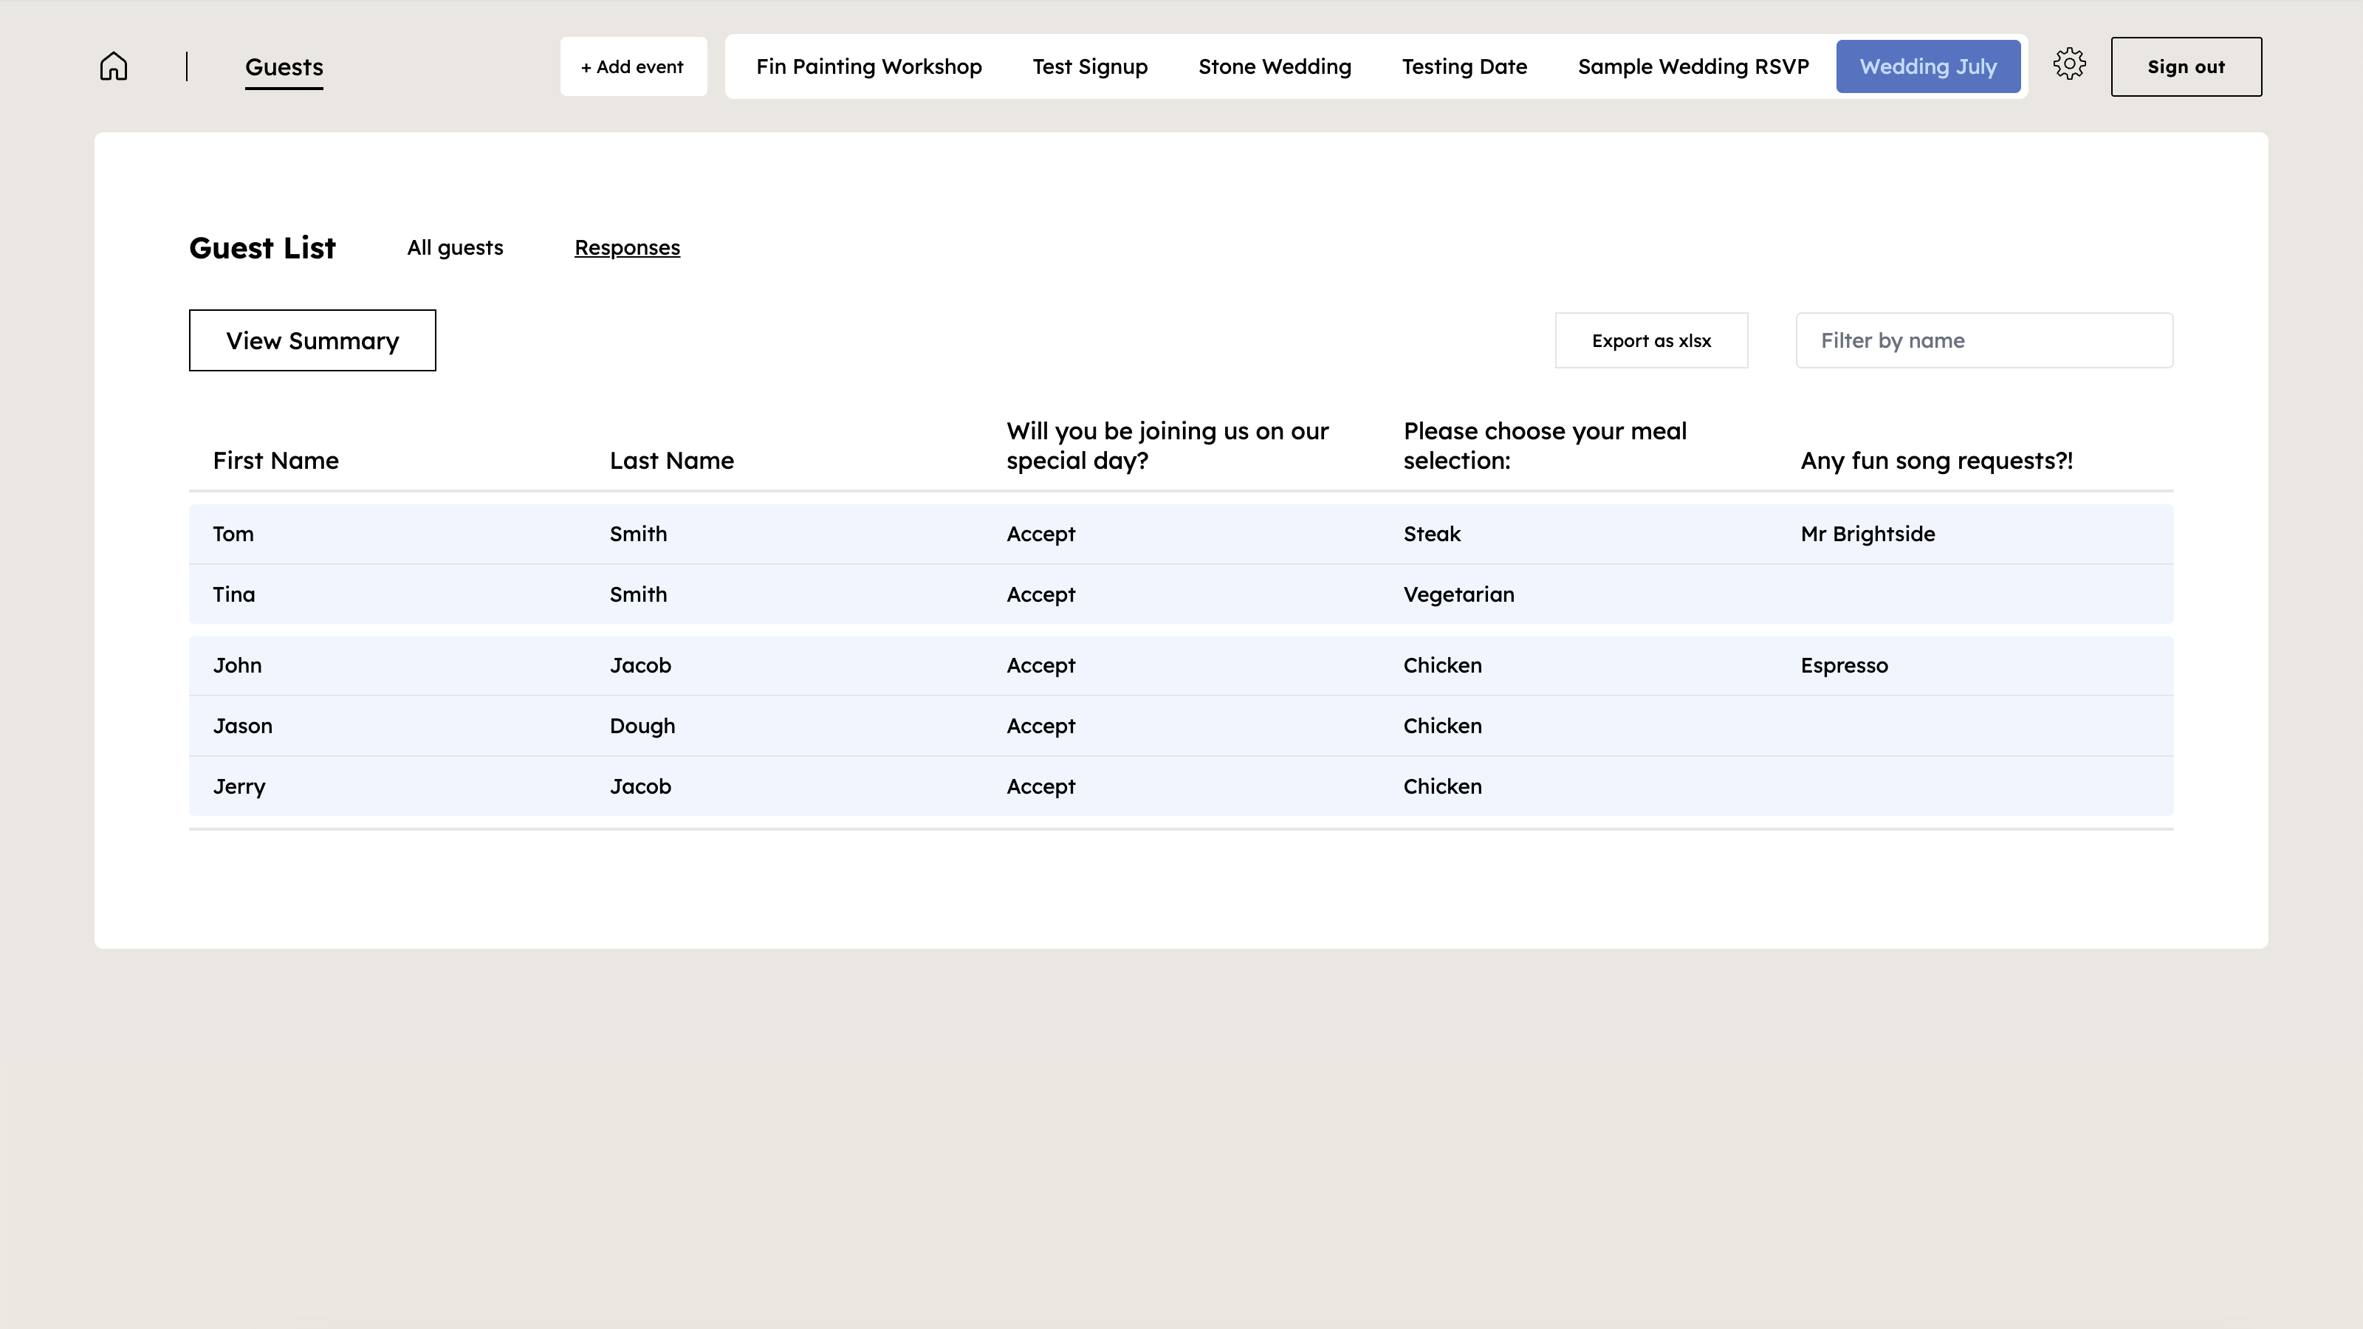Click the Filter by name field
Image resolution: width=2363 pixels, height=1329 pixels.
coord(1983,340)
